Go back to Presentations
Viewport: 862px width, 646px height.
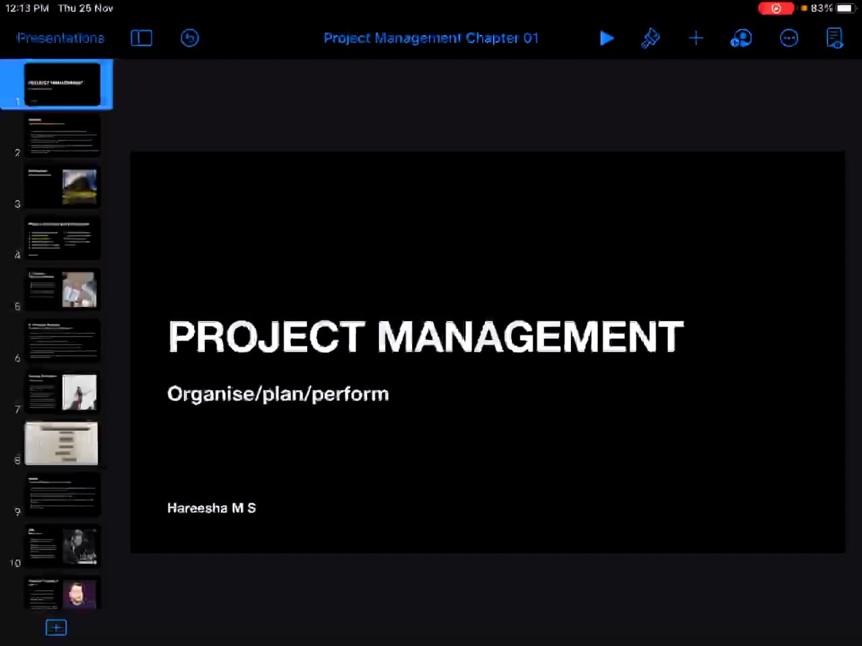(x=61, y=38)
